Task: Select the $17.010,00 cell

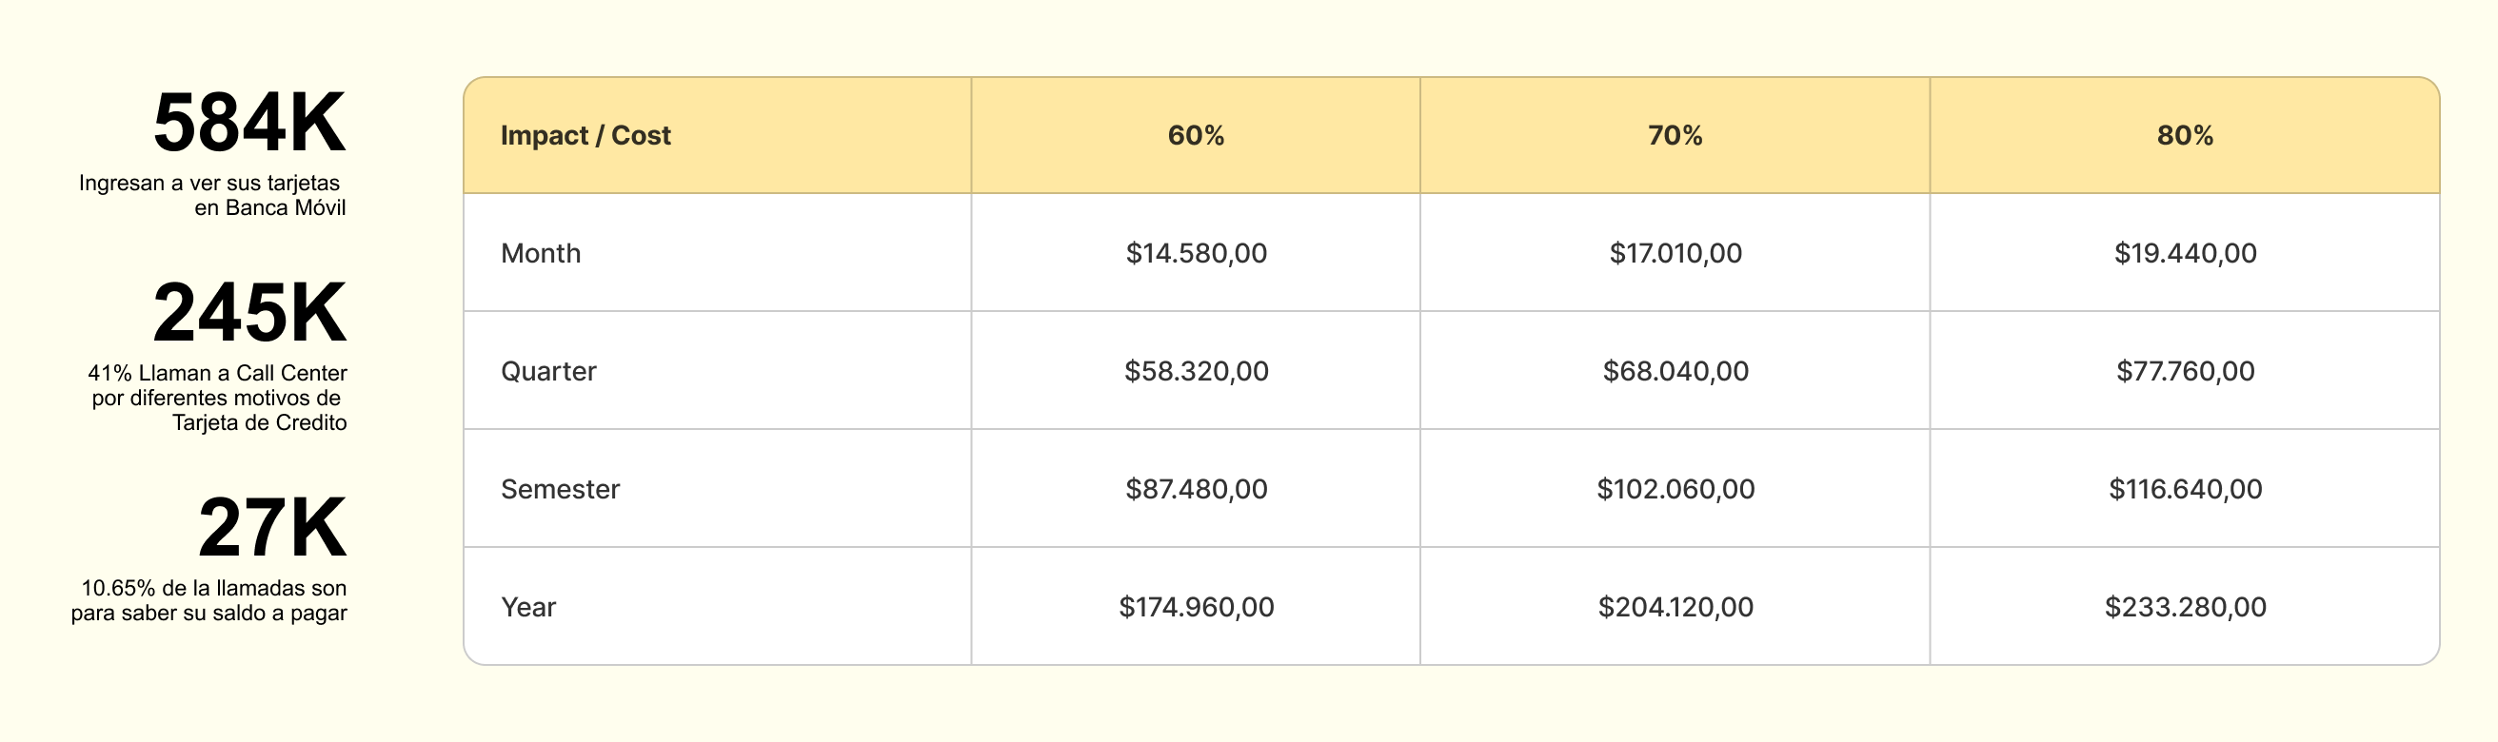Action: coord(1675,253)
